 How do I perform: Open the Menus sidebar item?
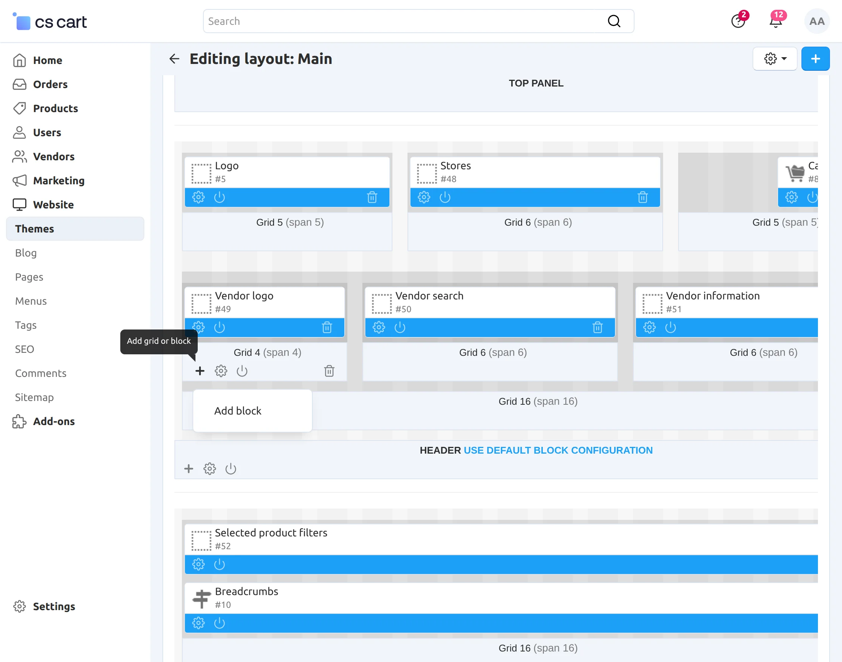tap(31, 301)
